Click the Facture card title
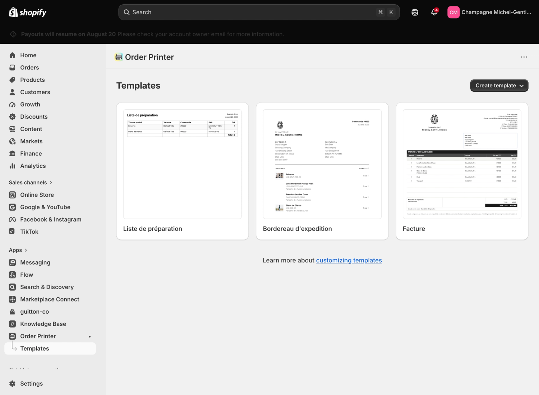 [x=414, y=229]
